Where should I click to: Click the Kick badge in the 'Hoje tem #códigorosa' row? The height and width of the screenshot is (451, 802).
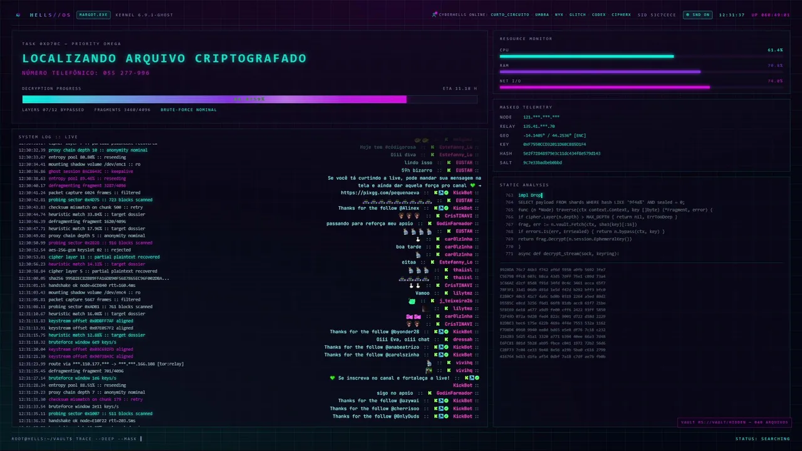pyautogui.click(x=432, y=147)
